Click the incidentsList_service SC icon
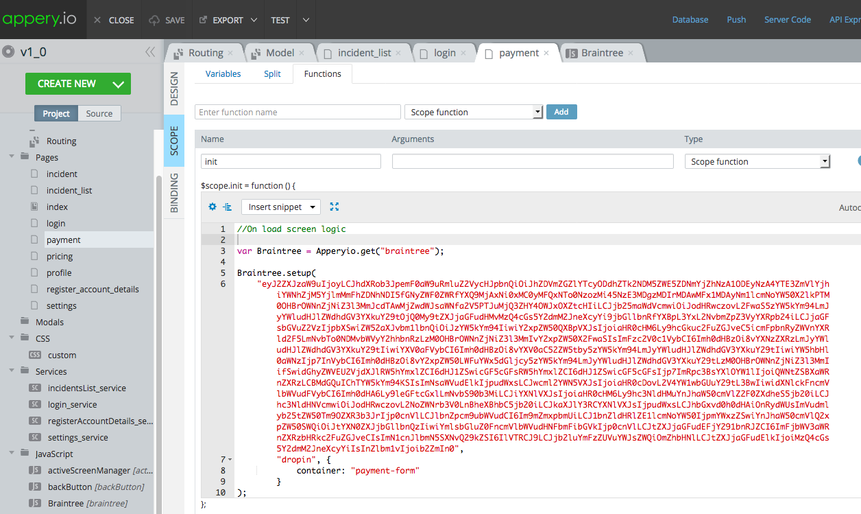The image size is (861, 514). coord(35,388)
